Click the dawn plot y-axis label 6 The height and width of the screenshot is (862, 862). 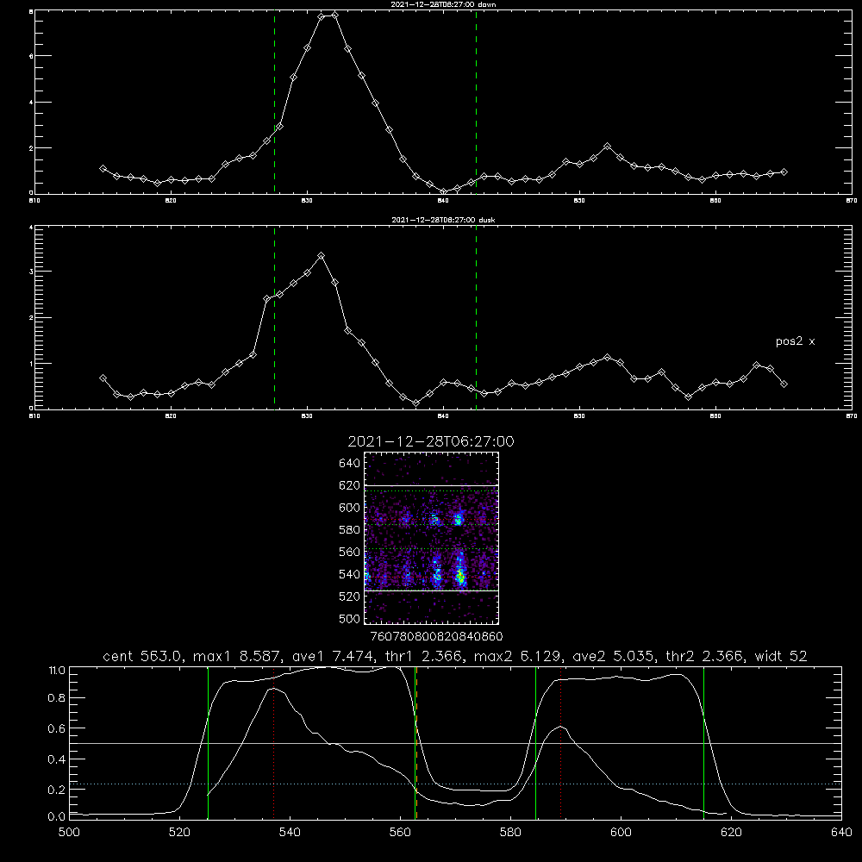[31, 56]
